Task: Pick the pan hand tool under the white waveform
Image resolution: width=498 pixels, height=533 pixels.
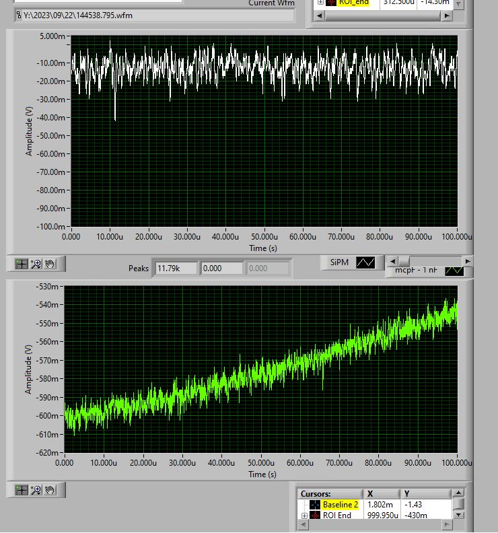Action: tap(50, 264)
